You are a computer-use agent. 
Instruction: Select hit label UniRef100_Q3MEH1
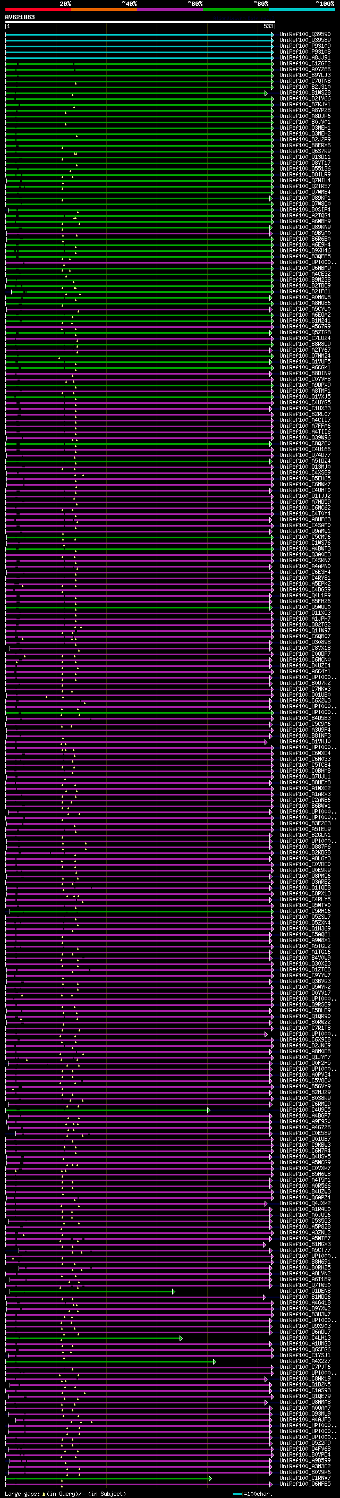[305, 128]
